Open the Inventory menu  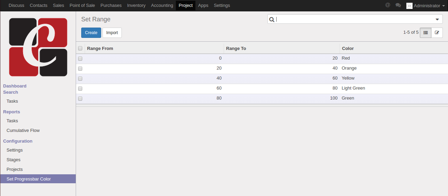pos(136,6)
